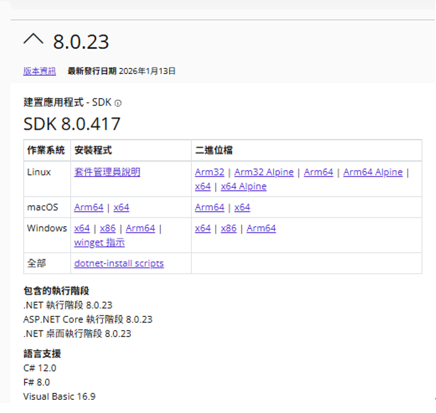The height and width of the screenshot is (413, 436).
Task: Download Linux Arm64 binary
Action: (x=318, y=172)
